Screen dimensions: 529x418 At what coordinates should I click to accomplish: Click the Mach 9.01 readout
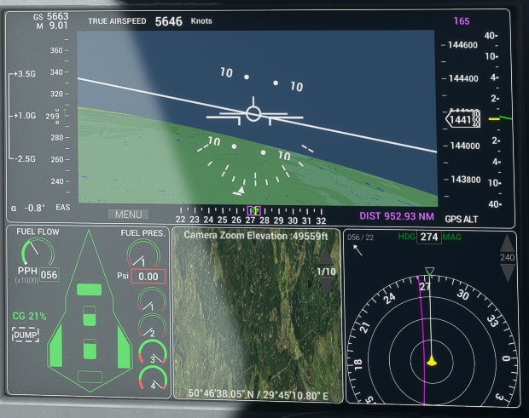[x=52, y=26]
